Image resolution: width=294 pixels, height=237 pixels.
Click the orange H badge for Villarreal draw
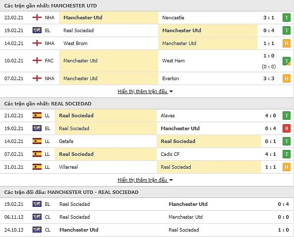coord(287,167)
